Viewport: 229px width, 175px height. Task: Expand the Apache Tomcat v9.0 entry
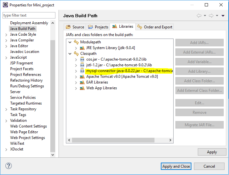[x=76, y=77]
